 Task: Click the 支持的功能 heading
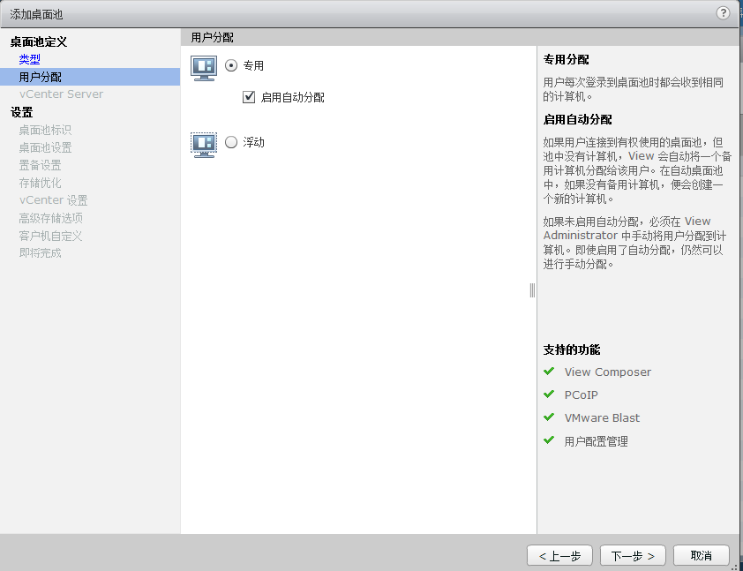pos(572,349)
